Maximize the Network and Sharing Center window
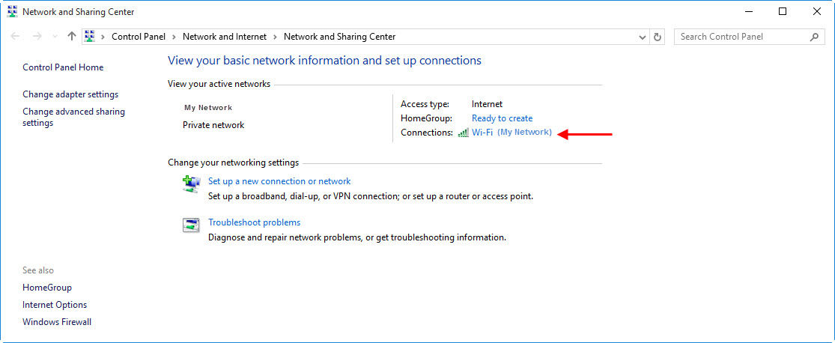This screenshot has width=835, height=343. (783, 11)
